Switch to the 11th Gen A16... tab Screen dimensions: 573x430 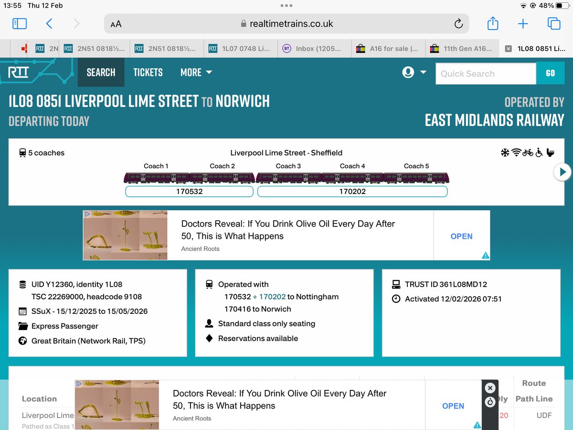pos(462,48)
